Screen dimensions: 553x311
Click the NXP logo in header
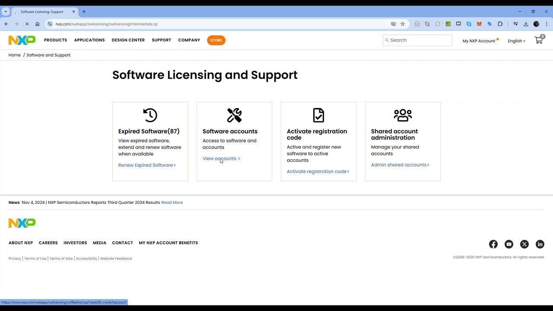tap(22, 40)
